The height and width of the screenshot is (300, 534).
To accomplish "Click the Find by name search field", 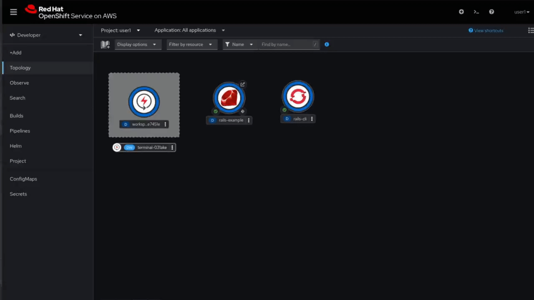I will 288,44.
